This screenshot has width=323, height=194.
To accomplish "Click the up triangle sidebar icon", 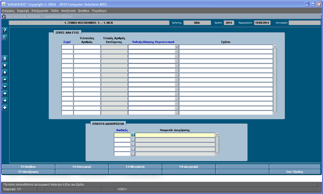I will pos(5,80).
